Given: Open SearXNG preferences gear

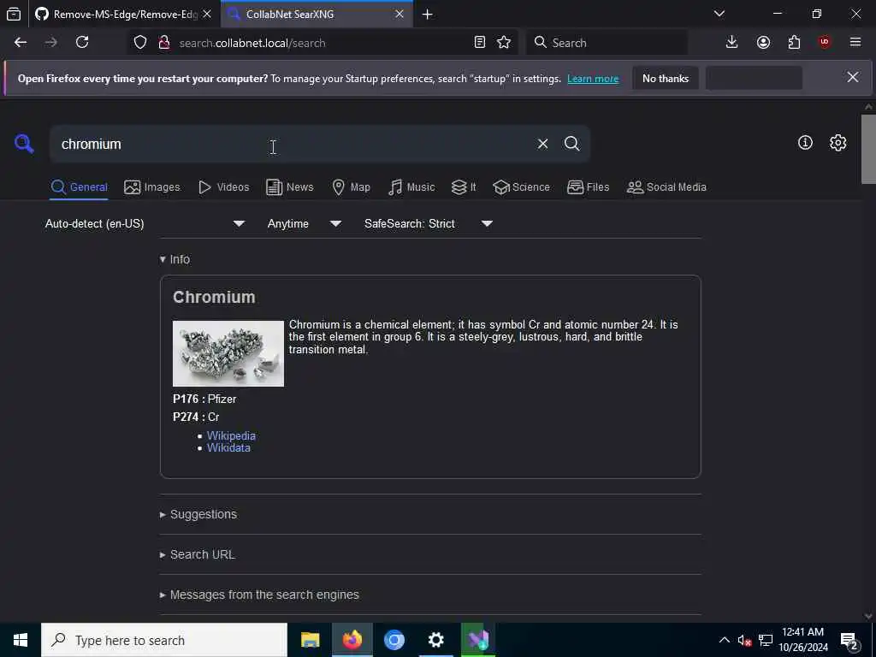Looking at the screenshot, I should (838, 143).
